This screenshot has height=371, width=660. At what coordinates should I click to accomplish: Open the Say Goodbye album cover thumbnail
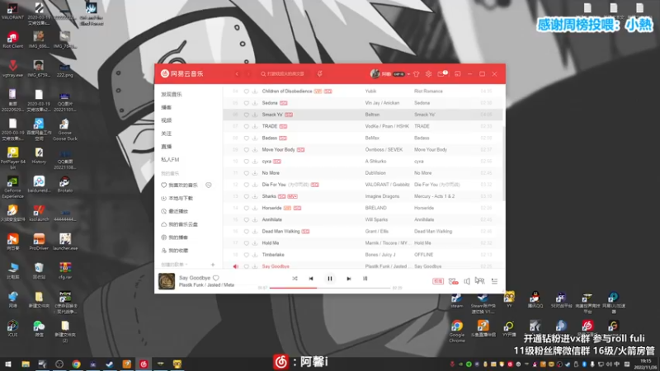click(167, 281)
